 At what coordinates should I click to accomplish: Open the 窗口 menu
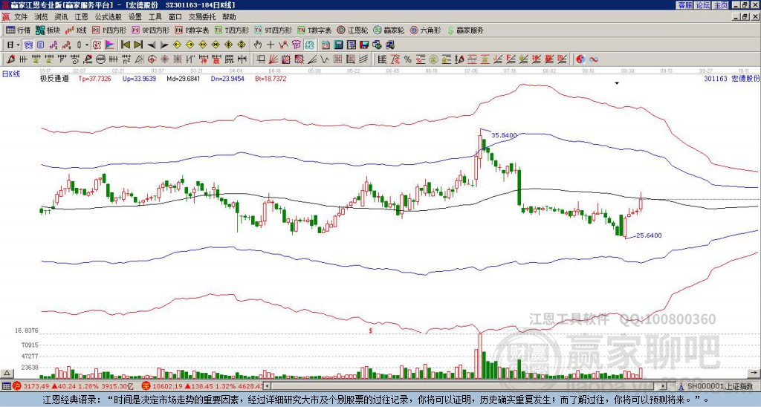pos(175,17)
